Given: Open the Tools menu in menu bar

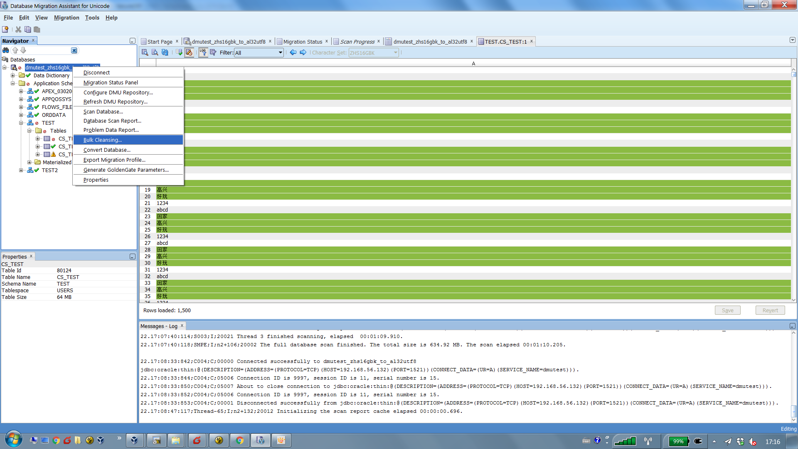Looking at the screenshot, I should tap(92, 17).
